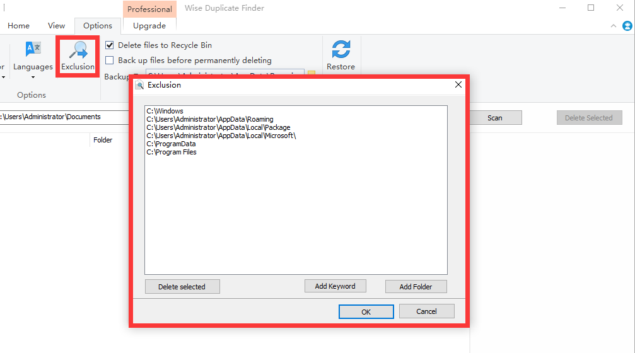Open the Upgrade tab
This screenshot has width=635, height=353.
(149, 25)
